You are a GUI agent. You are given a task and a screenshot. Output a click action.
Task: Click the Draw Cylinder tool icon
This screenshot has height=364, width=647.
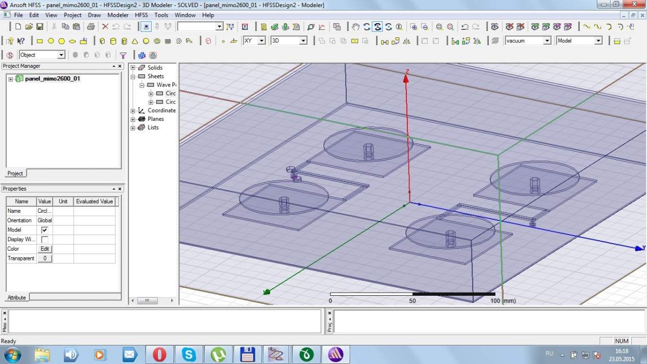coord(113,41)
